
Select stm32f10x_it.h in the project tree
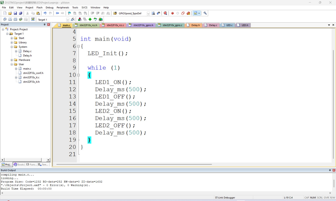tap(31, 82)
